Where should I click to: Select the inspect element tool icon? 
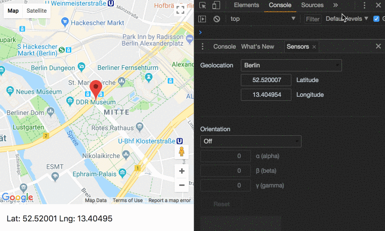[202, 5]
